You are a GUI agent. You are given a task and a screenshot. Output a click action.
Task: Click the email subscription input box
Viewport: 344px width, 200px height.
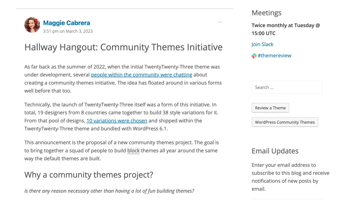(x=287, y=199)
